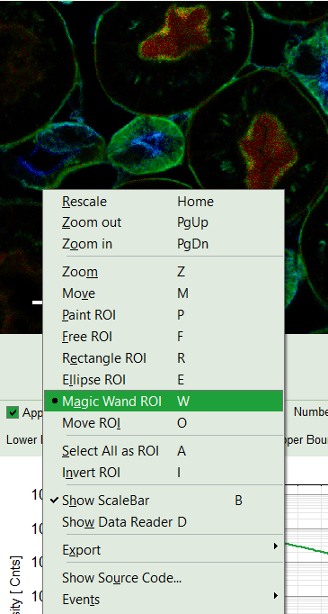Open Show Source Code dialog
Screen dimensions: 328x614
click(x=164, y=578)
